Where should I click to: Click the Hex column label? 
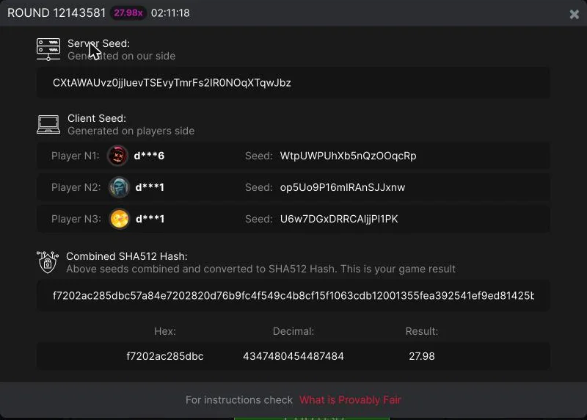click(x=164, y=331)
